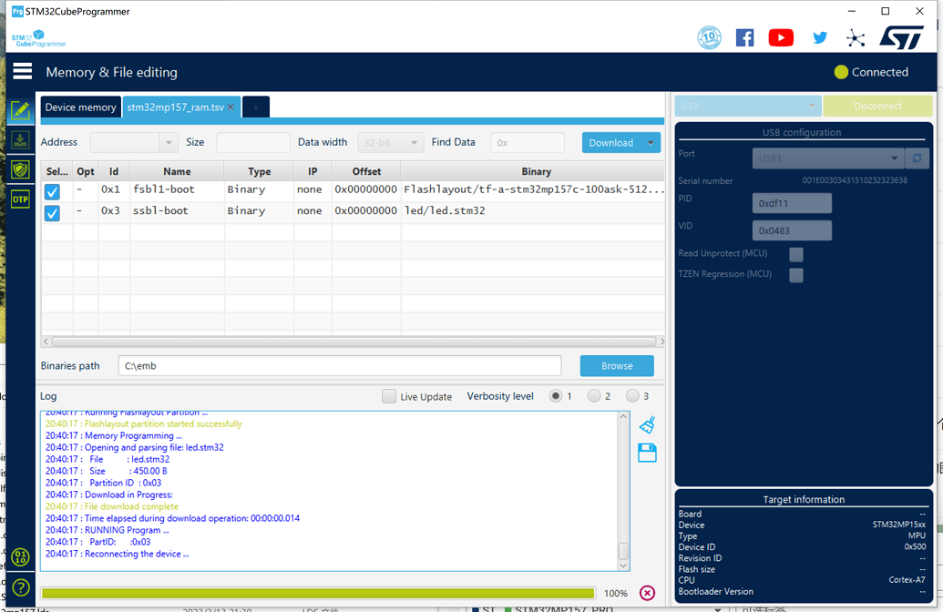Uncheck the ssbl-boot row checkbox
The width and height of the screenshot is (943, 612).
pyautogui.click(x=52, y=212)
